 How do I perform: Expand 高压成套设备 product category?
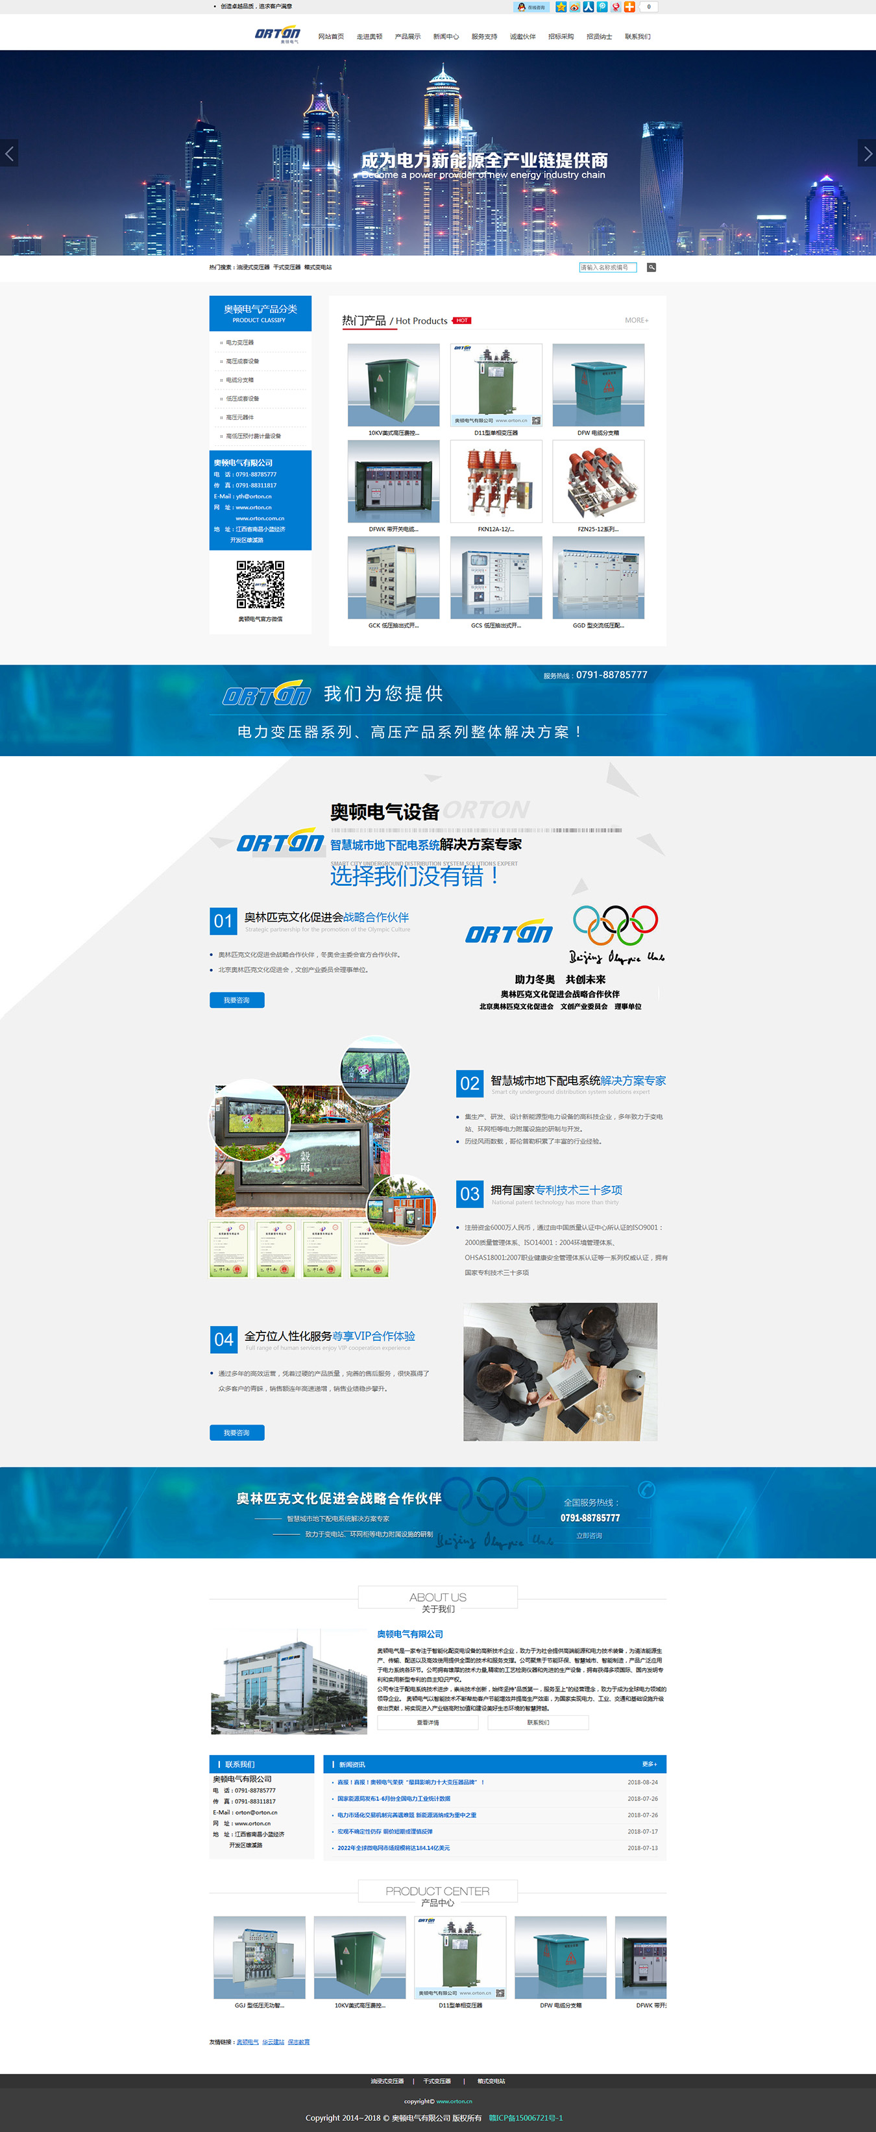(243, 361)
